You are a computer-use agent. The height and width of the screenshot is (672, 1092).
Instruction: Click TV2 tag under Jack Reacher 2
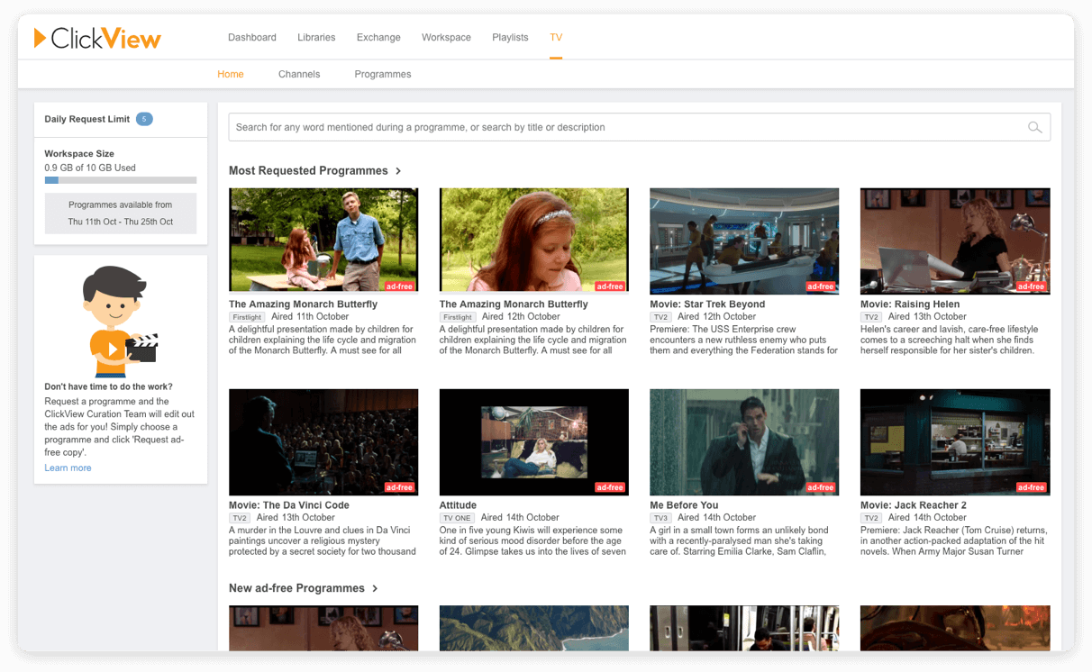(871, 518)
